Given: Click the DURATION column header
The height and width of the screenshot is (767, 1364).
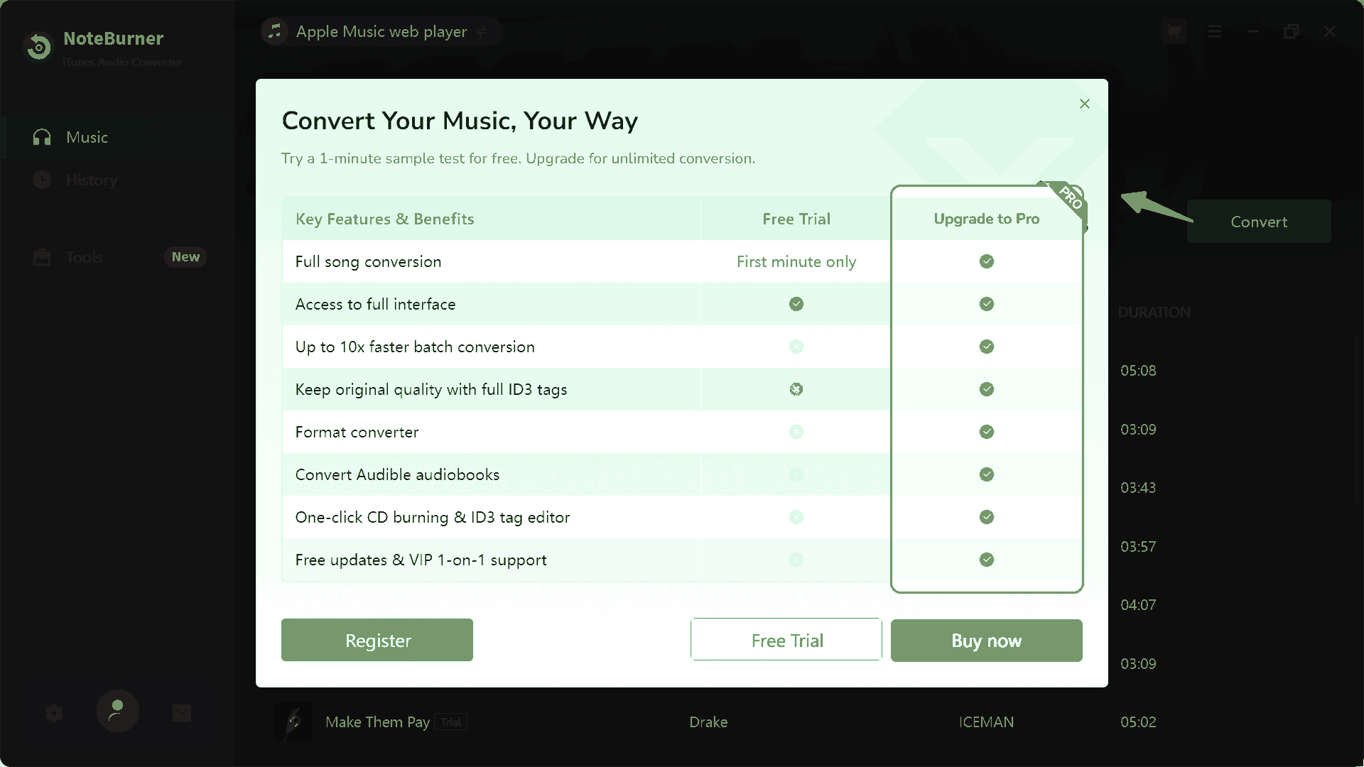Looking at the screenshot, I should pyautogui.click(x=1154, y=312).
